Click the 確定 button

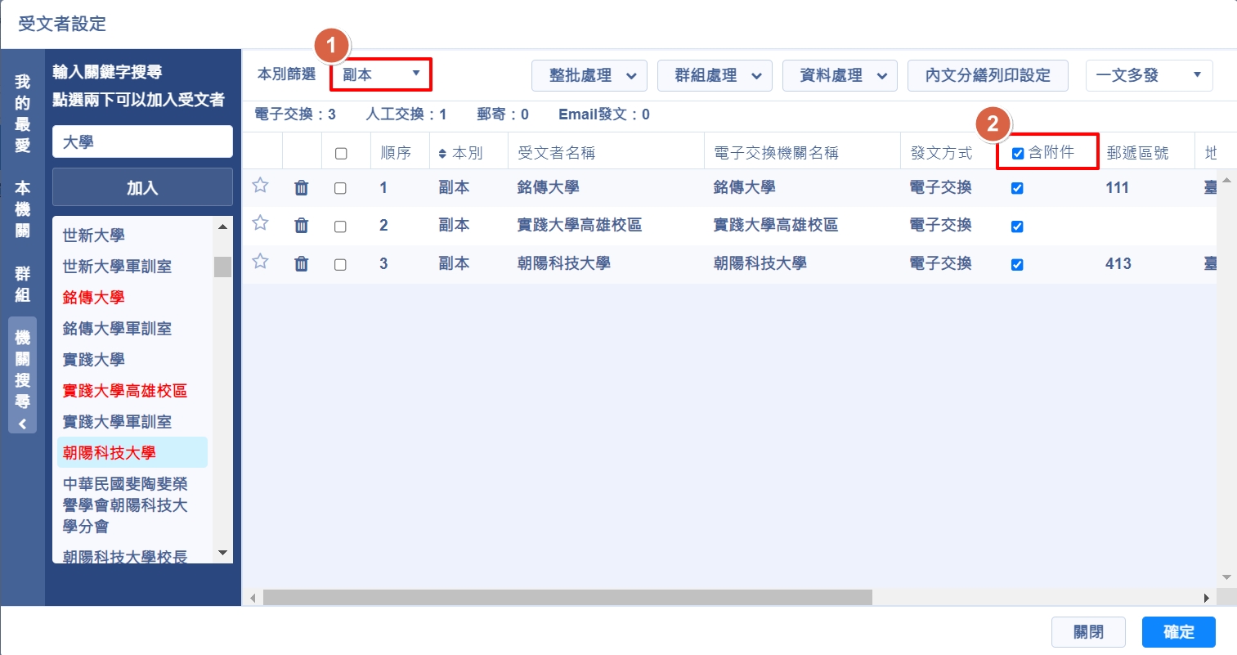coord(1178,632)
